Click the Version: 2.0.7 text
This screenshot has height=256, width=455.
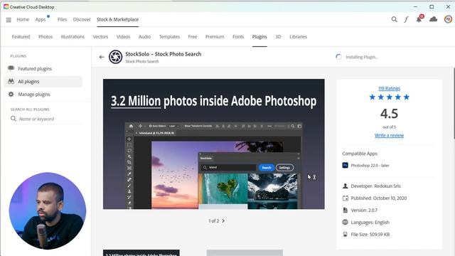(364, 210)
